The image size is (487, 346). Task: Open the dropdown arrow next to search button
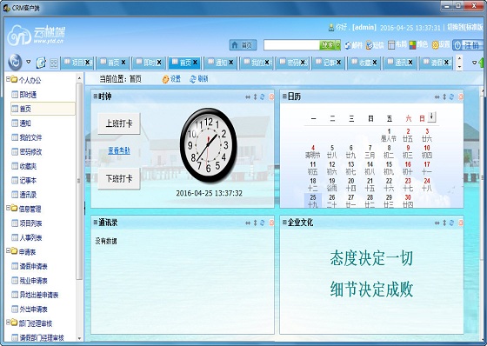338,45
